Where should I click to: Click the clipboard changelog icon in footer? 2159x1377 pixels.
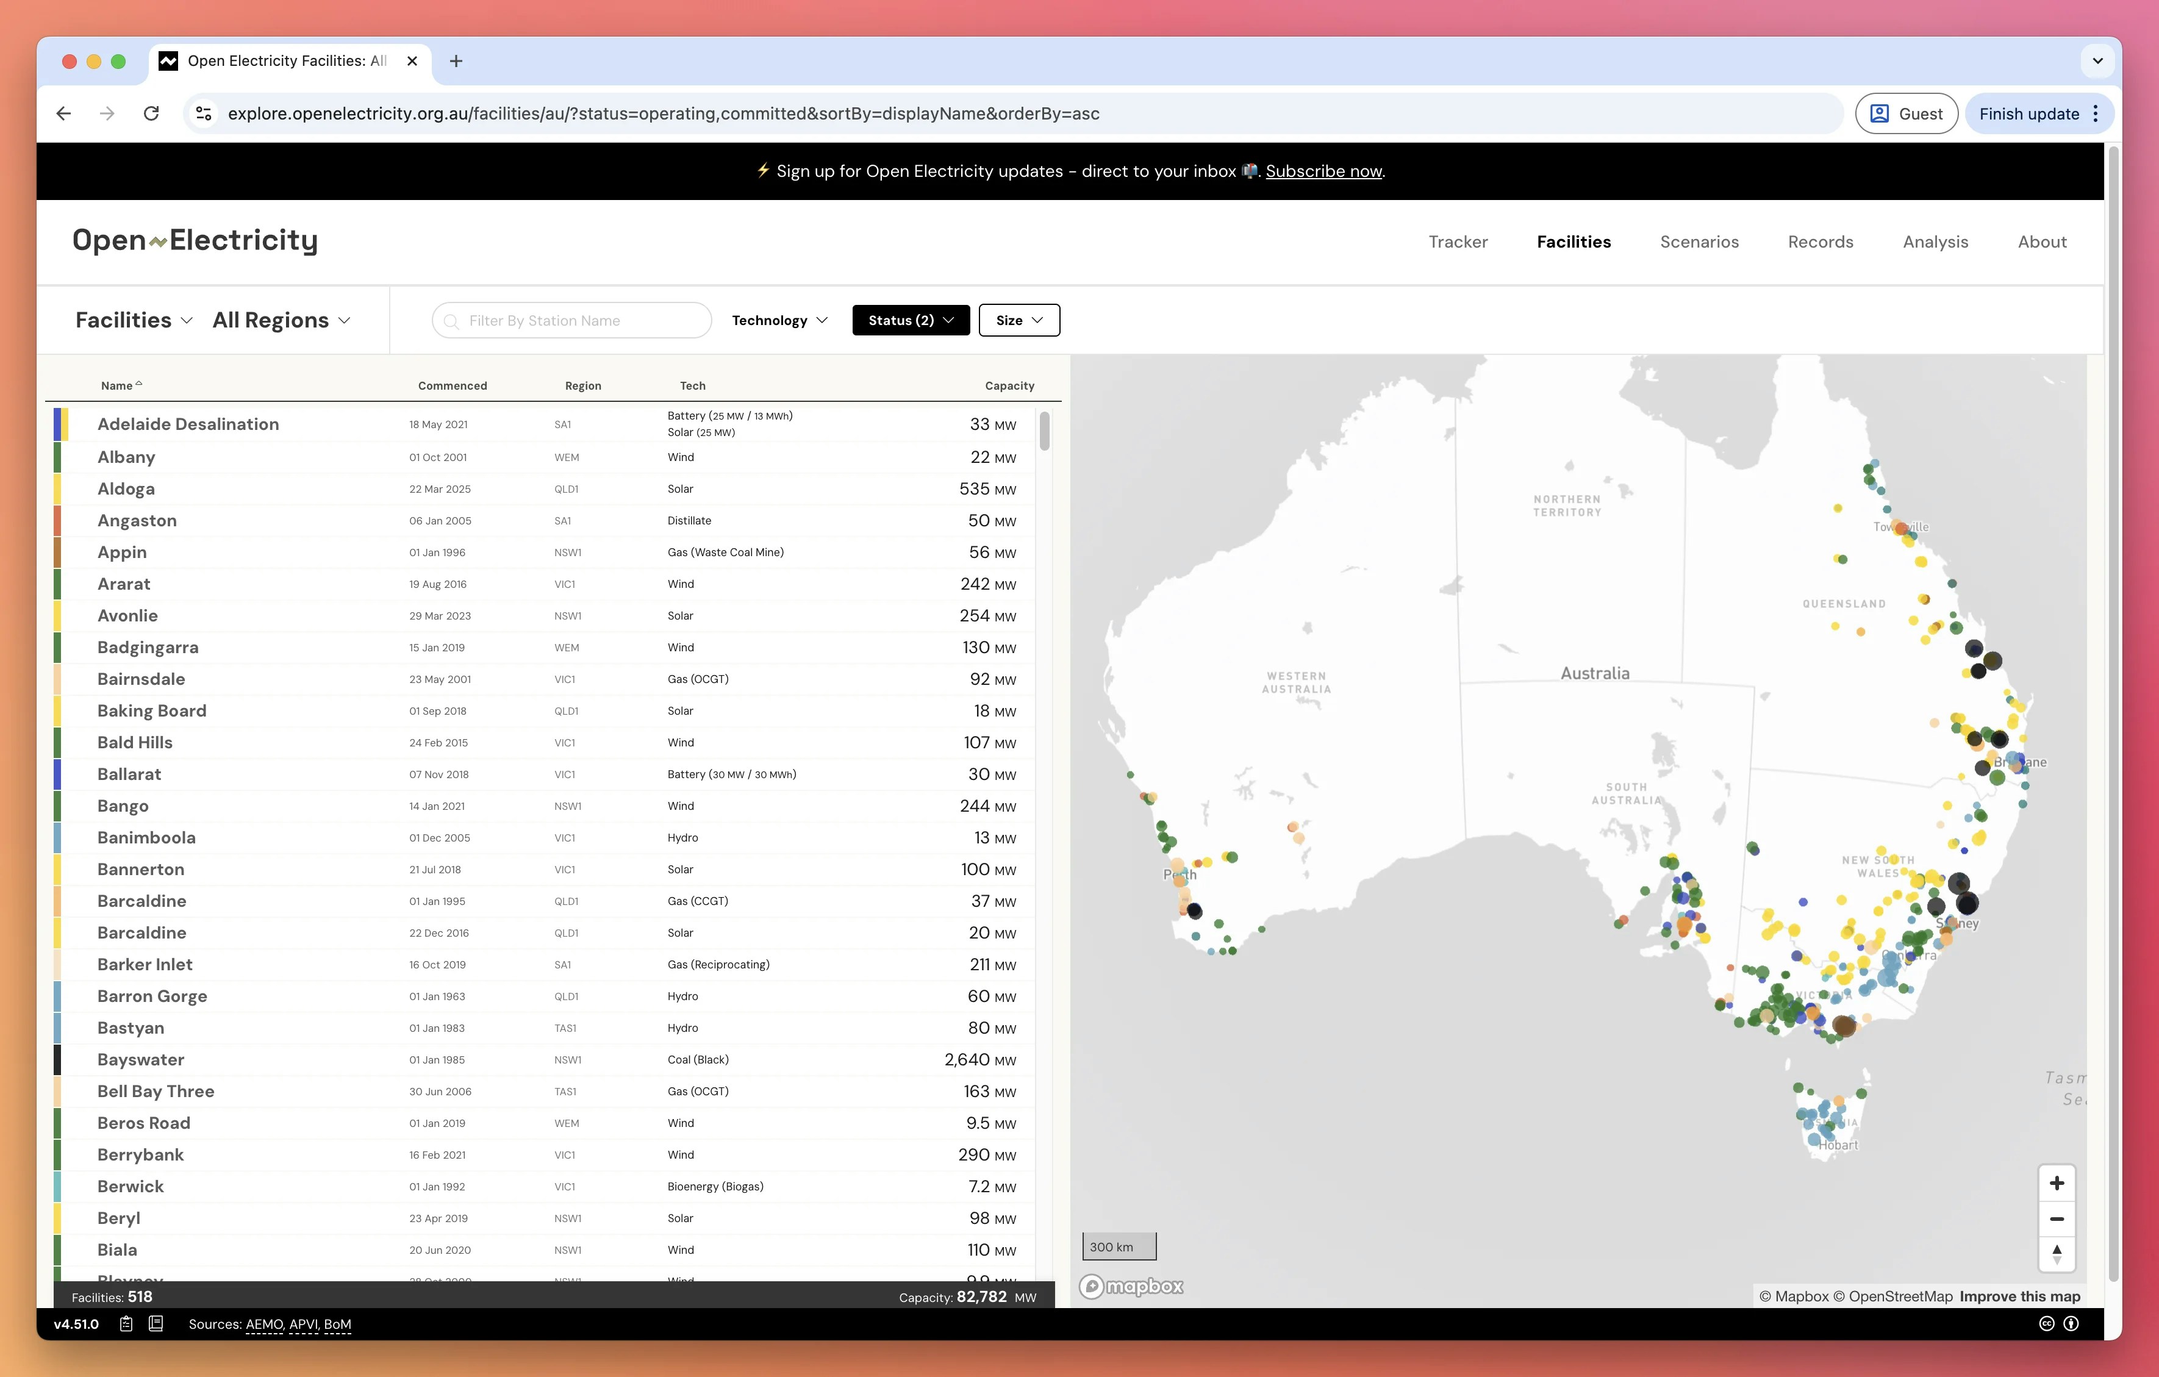click(x=126, y=1324)
